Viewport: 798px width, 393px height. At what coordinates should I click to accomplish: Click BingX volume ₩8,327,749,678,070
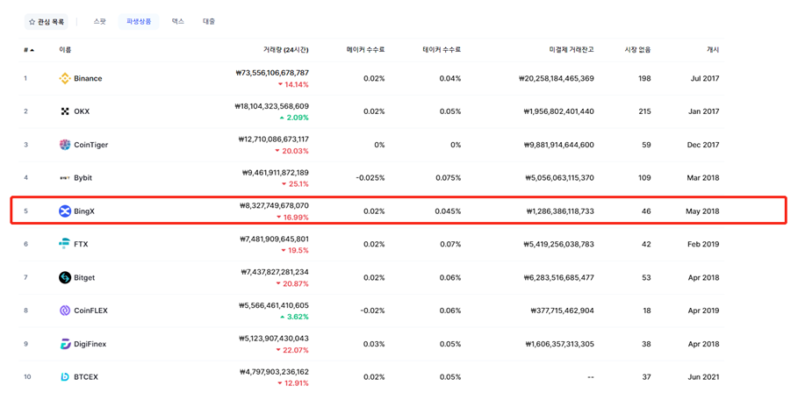pyautogui.click(x=274, y=206)
